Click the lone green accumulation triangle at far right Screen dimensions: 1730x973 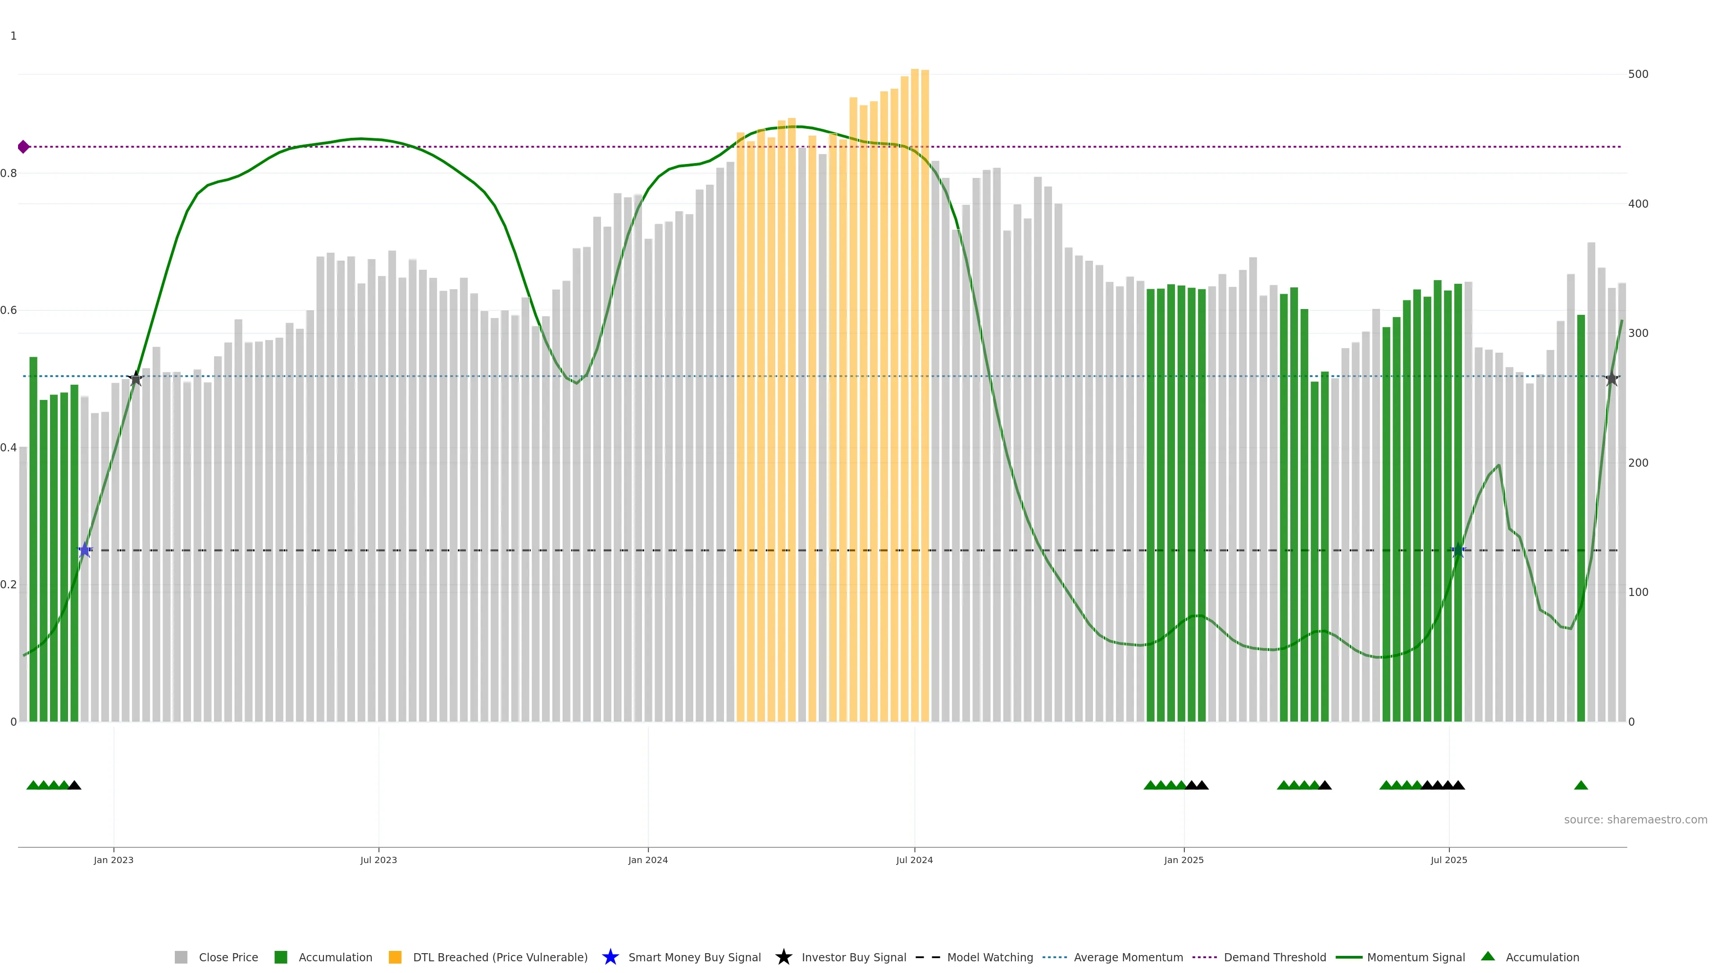[x=1580, y=785]
